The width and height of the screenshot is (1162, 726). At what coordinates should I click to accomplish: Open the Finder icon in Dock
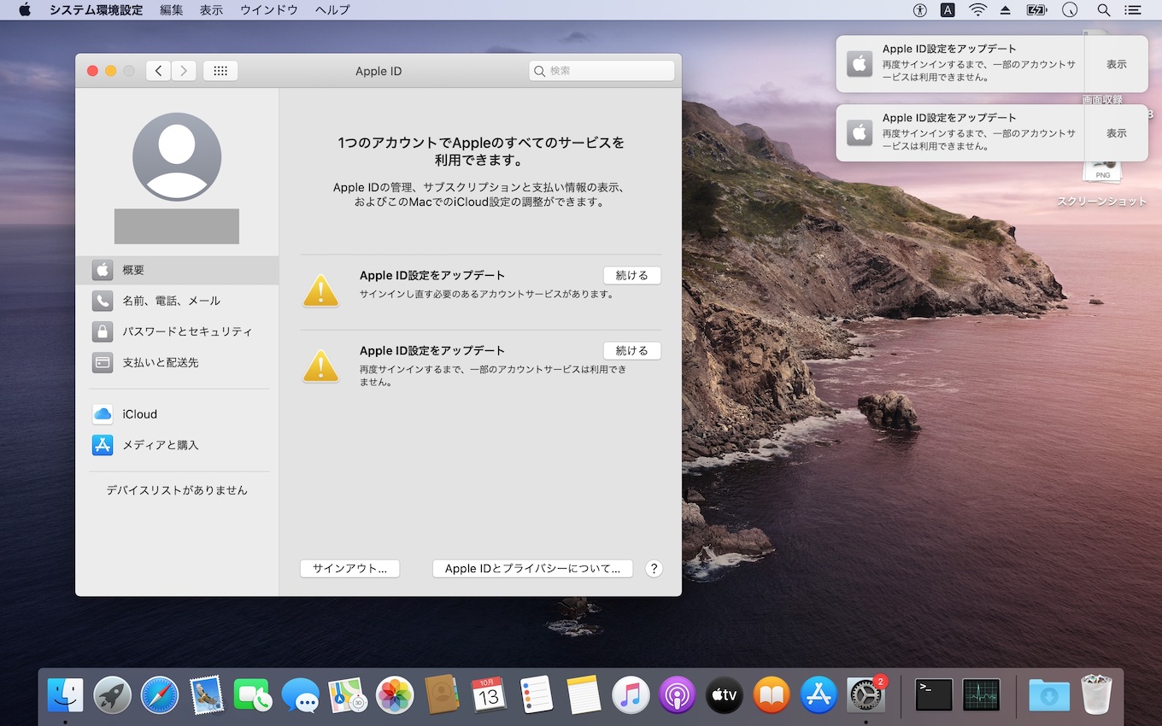tap(66, 695)
